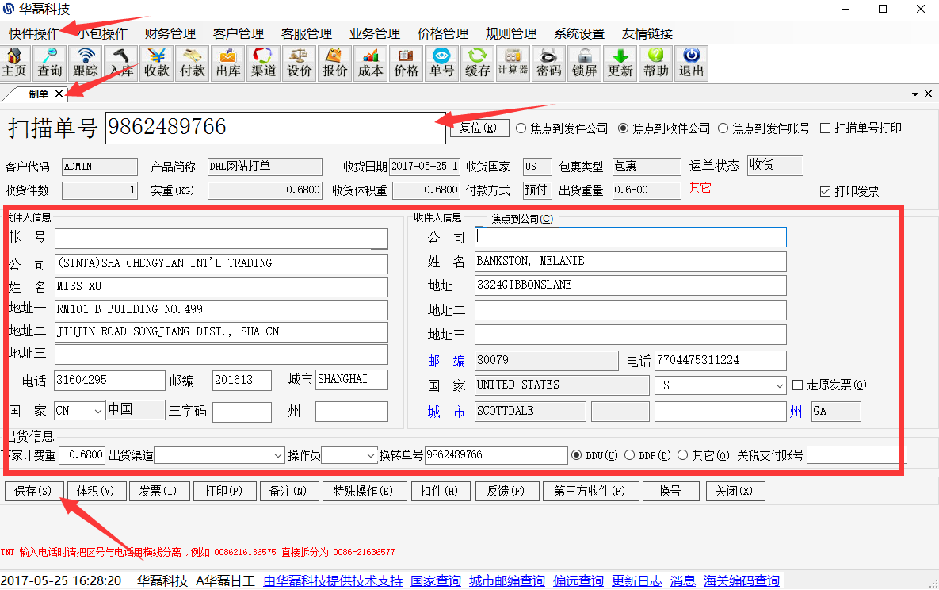This screenshot has height=590, width=939.
Task: Click the 保存(S) save button
Action: pos(33,491)
